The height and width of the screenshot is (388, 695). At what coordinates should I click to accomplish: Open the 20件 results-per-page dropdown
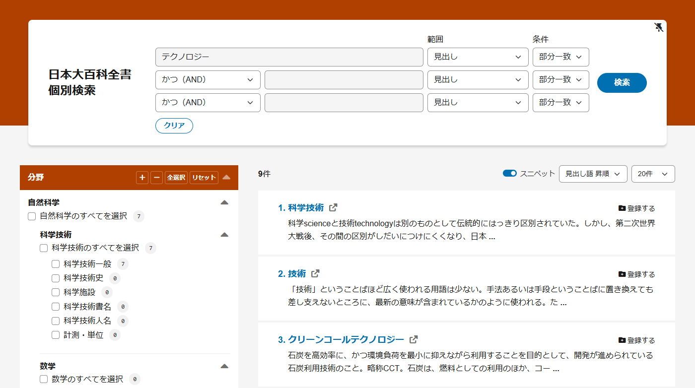653,174
